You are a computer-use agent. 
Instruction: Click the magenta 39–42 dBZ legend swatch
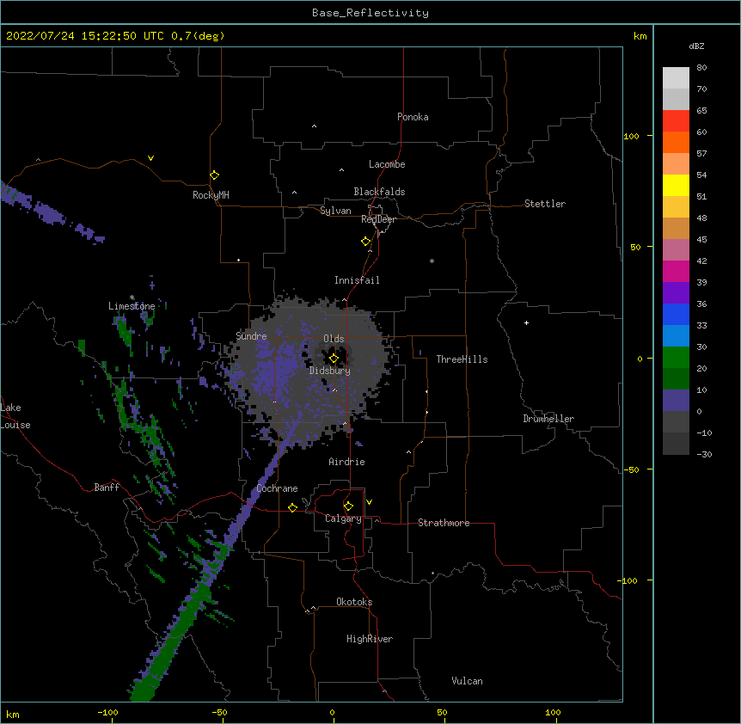[x=676, y=272]
